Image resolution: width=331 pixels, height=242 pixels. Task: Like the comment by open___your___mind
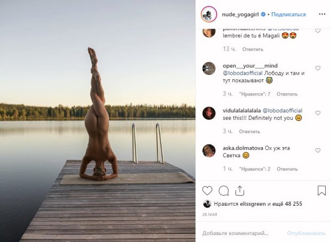point(318,68)
